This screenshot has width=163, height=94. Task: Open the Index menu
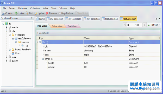pos(45,8)
